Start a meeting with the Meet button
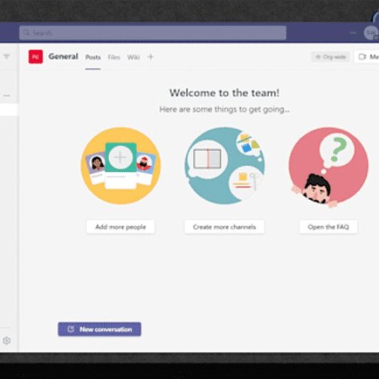 click(366, 57)
